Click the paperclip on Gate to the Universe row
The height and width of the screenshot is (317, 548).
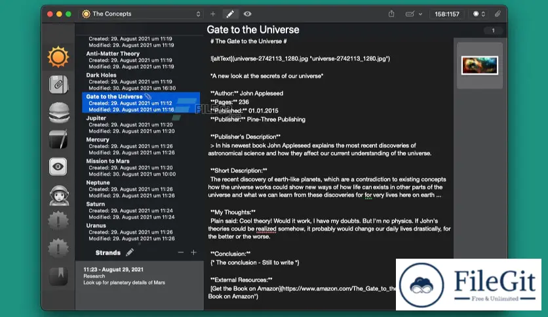point(148,96)
